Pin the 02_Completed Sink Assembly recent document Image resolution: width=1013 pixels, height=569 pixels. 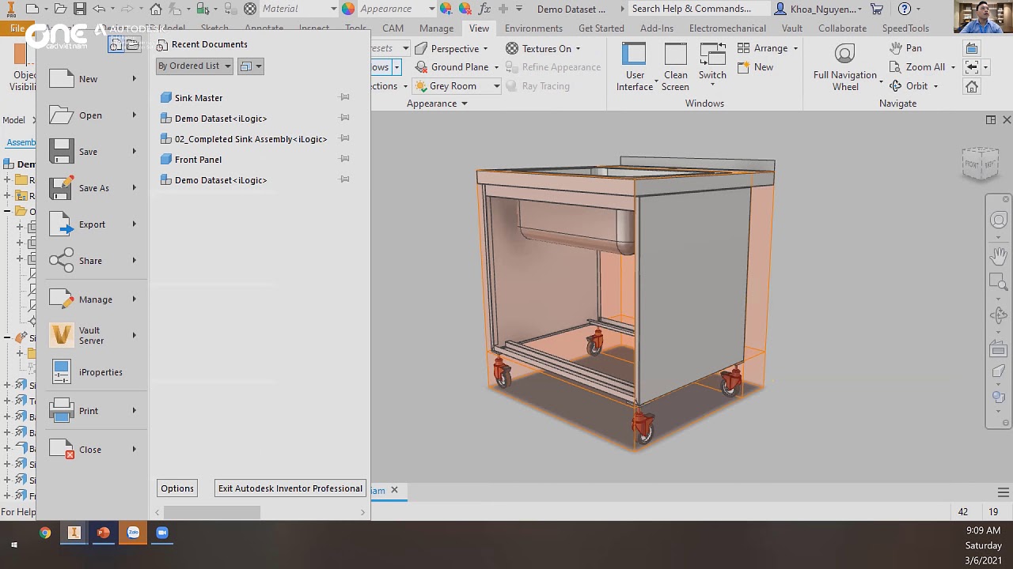(x=344, y=138)
